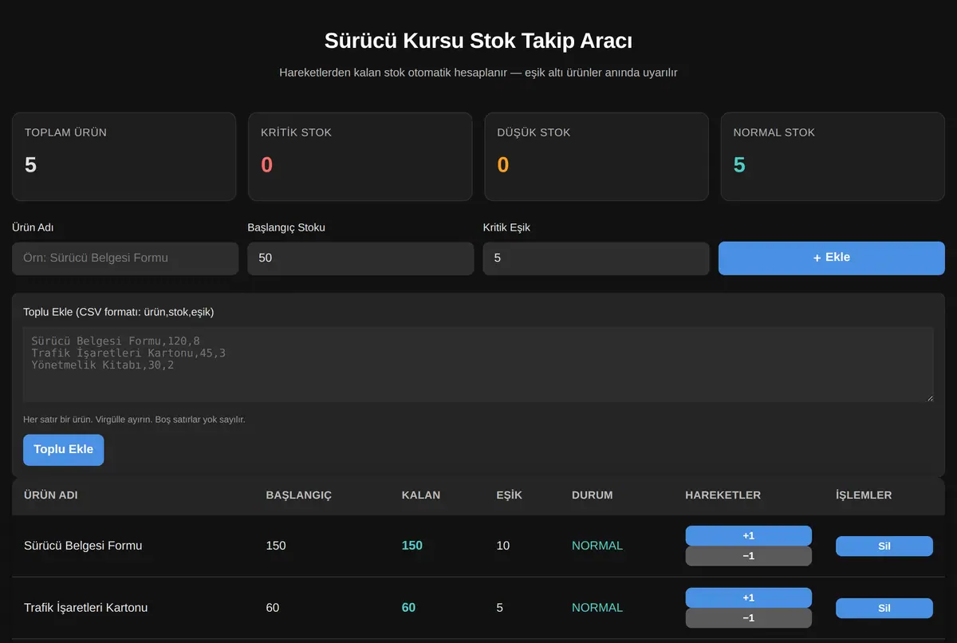Select the DÜŞÜK STOK summary card
Screen dimensions: 957x643
point(597,156)
